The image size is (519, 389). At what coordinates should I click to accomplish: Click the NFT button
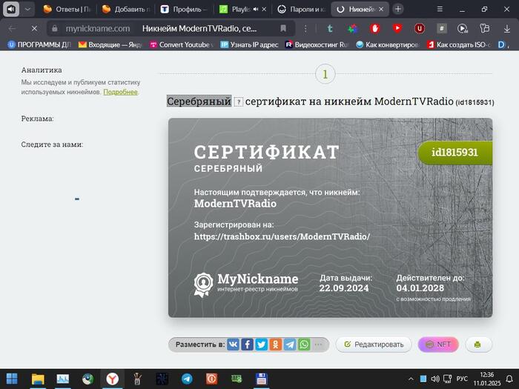(x=438, y=345)
